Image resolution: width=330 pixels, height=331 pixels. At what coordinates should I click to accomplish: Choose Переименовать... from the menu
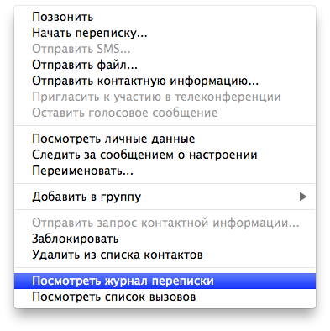pyautogui.click(x=165, y=171)
